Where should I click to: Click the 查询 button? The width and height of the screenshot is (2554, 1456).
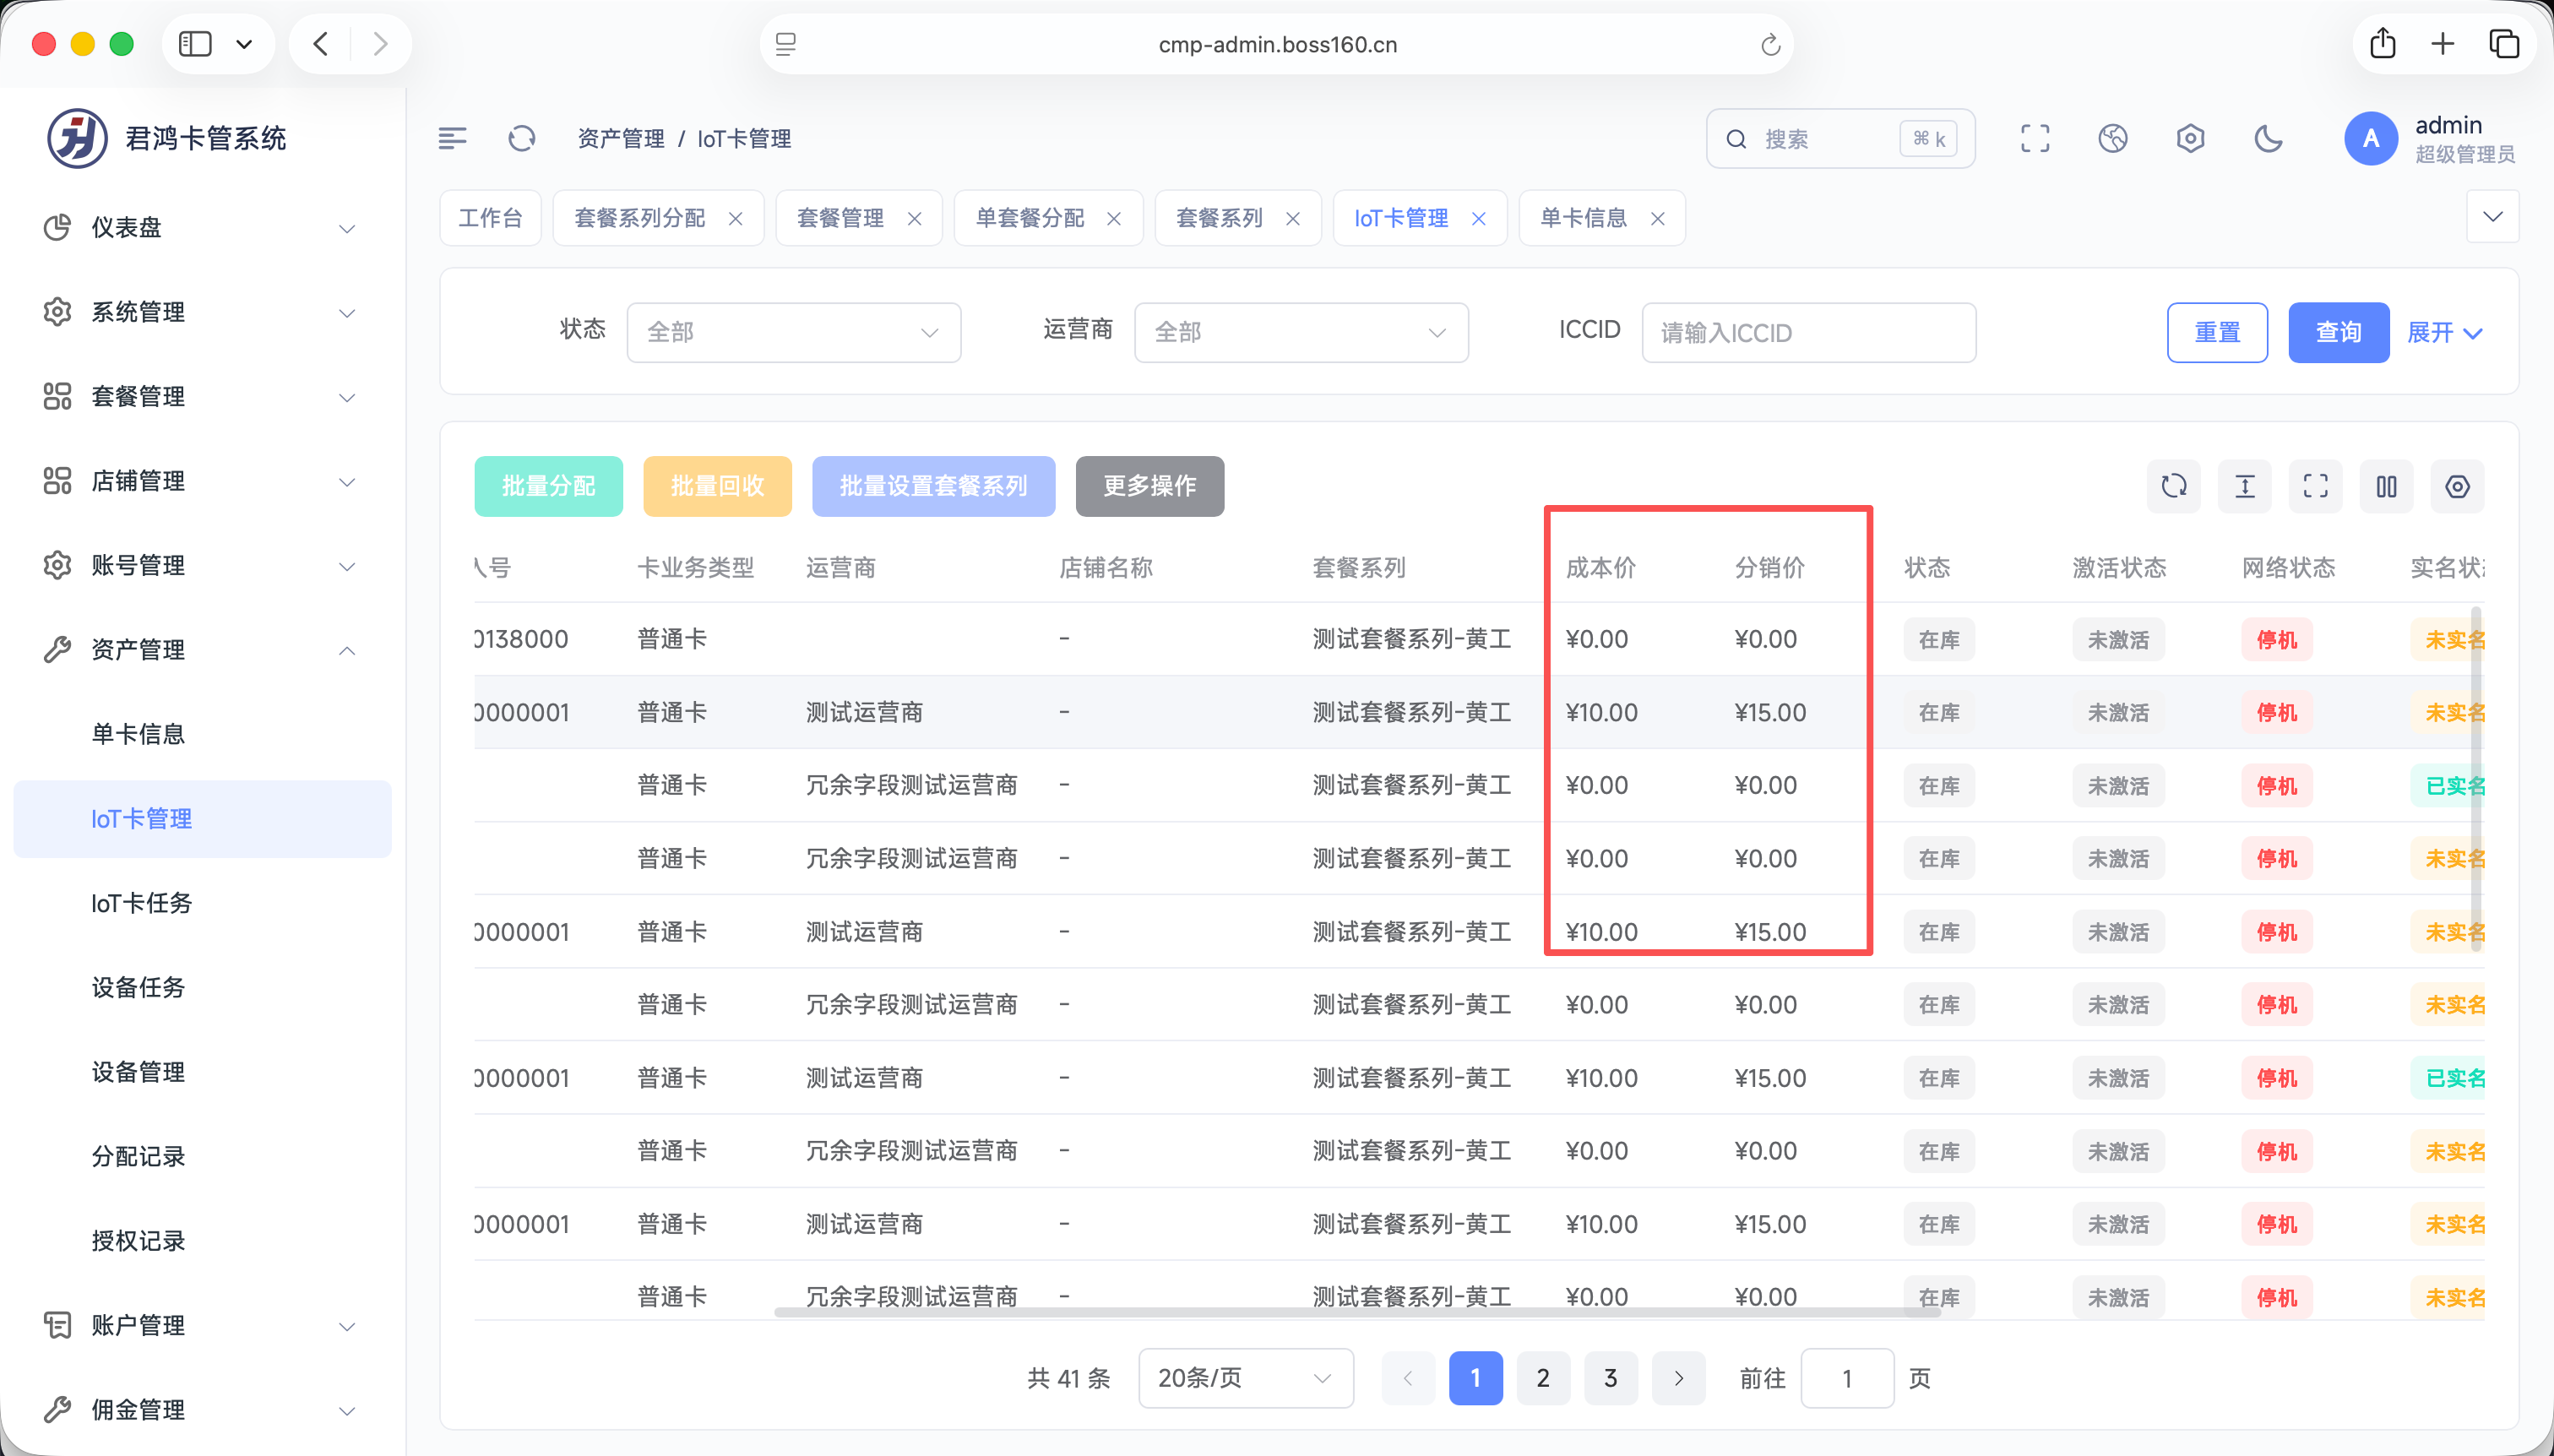2337,333
